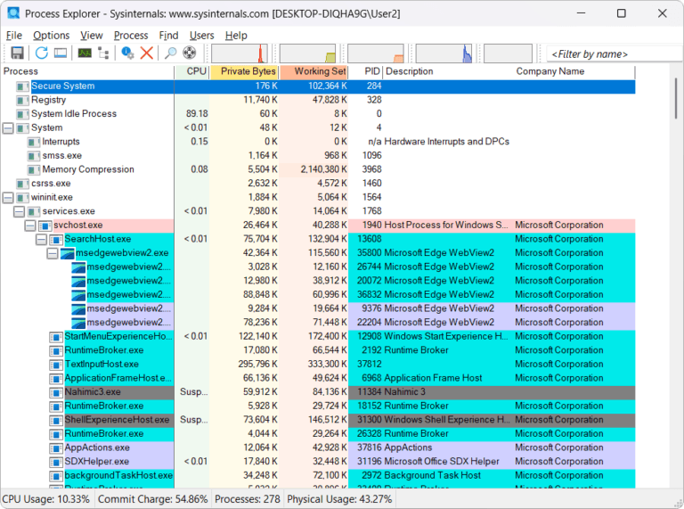Screen dimensions: 684x509
Task: Click the Processes: 278 status entry
Action: (x=248, y=499)
